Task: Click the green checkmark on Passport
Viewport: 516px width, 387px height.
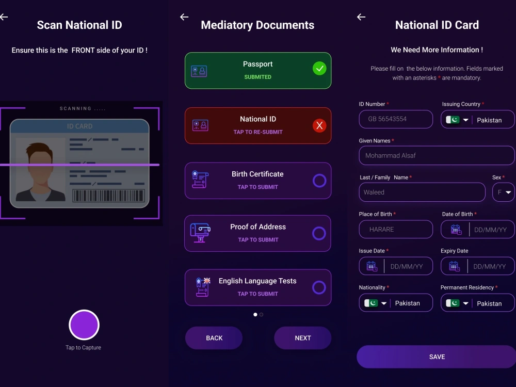Action: pyautogui.click(x=319, y=68)
